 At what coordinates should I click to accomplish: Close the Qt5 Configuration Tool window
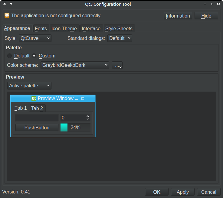coord(5,4)
